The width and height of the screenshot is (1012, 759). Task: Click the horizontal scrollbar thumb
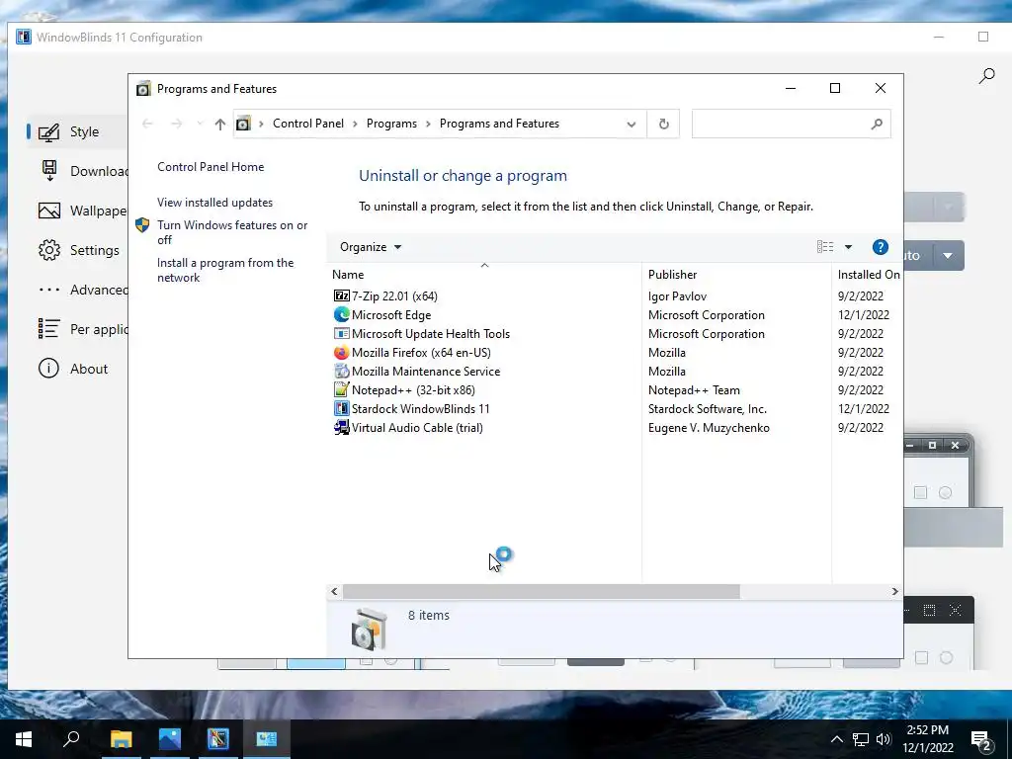(541, 591)
